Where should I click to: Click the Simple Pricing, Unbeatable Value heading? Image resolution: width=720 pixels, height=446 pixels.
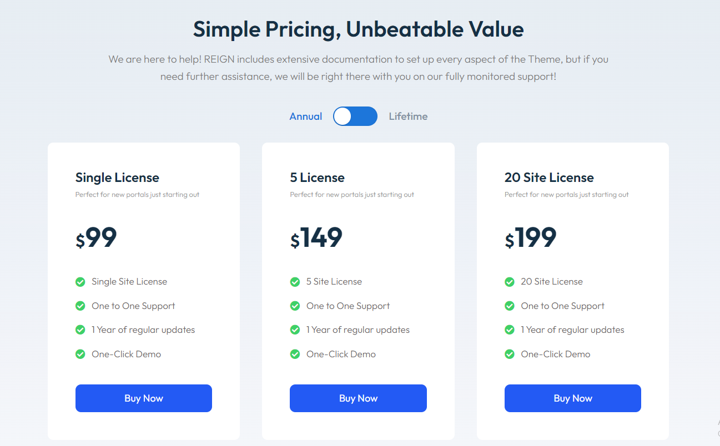coord(358,29)
